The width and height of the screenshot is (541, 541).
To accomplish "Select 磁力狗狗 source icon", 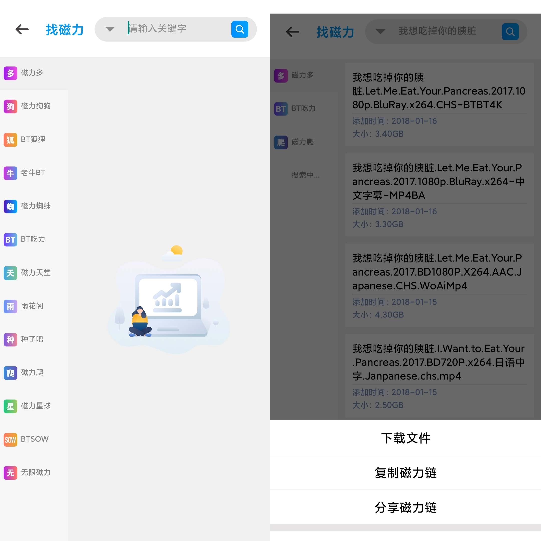I will [x=10, y=106].
